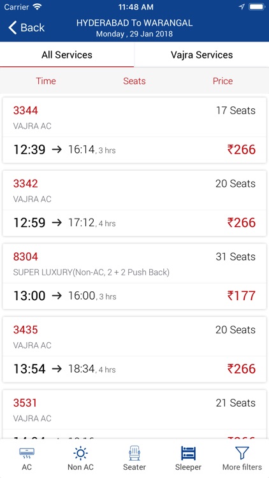269x478 pixels.
Task: Open service 3344 departing at 12:39
Action: tap(134, 130)
